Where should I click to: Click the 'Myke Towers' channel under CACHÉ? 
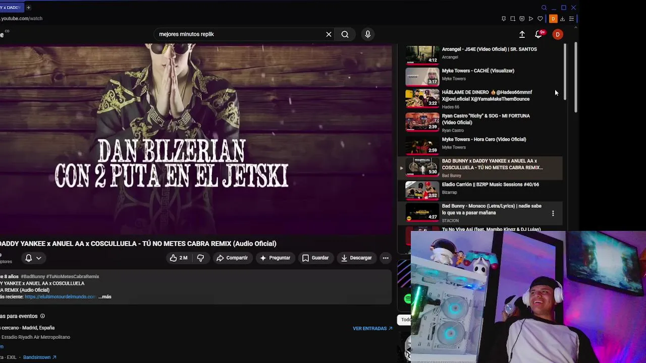click(454, 79)
